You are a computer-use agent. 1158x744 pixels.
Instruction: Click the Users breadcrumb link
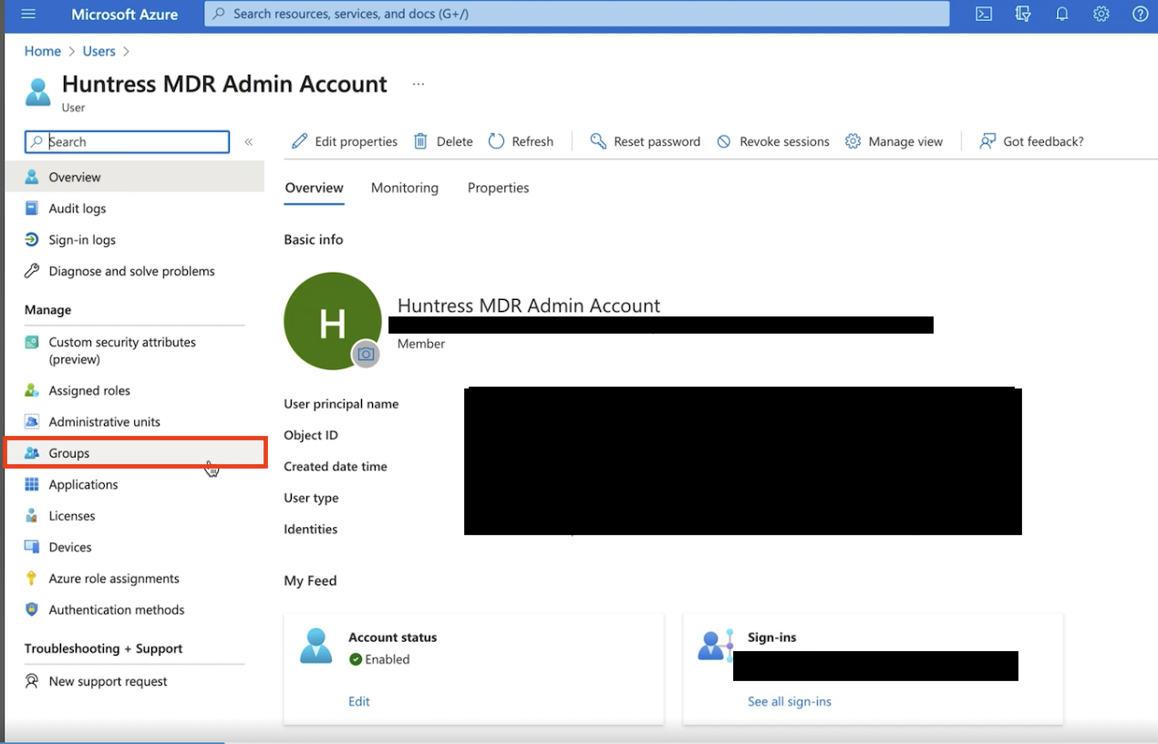coord(98,51)
